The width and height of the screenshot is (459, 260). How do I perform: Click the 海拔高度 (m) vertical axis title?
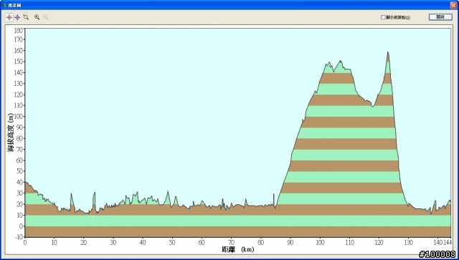11,133
